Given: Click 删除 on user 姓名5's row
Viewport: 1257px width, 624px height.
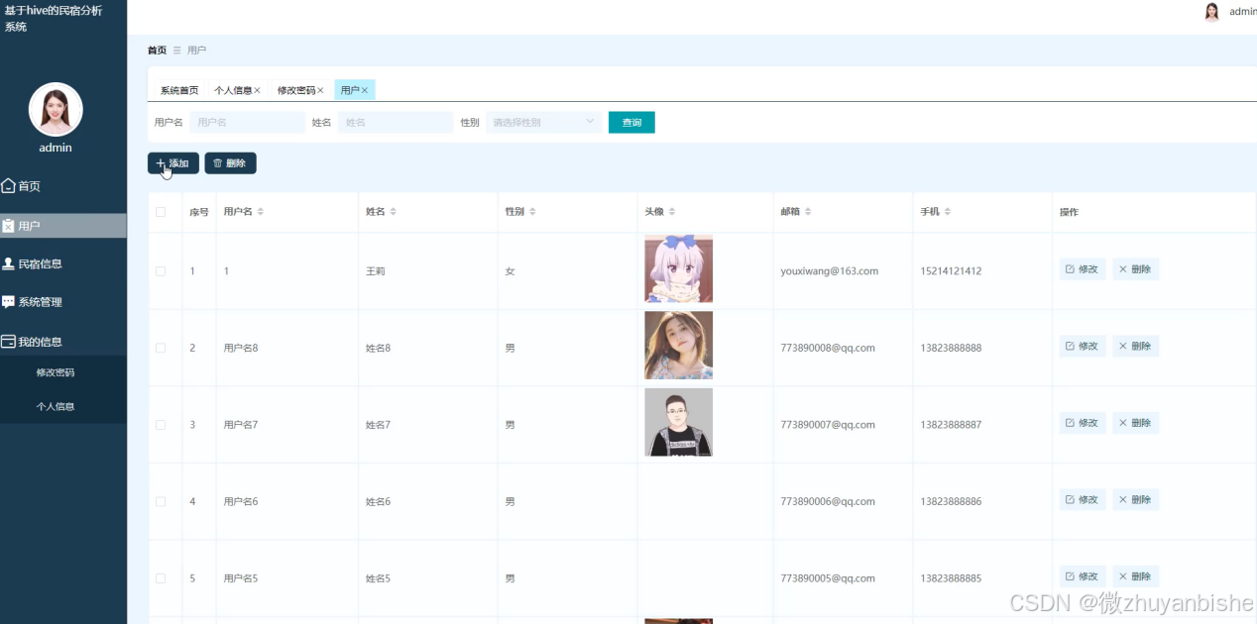Looking at the screenshot, I should 1134,575.
